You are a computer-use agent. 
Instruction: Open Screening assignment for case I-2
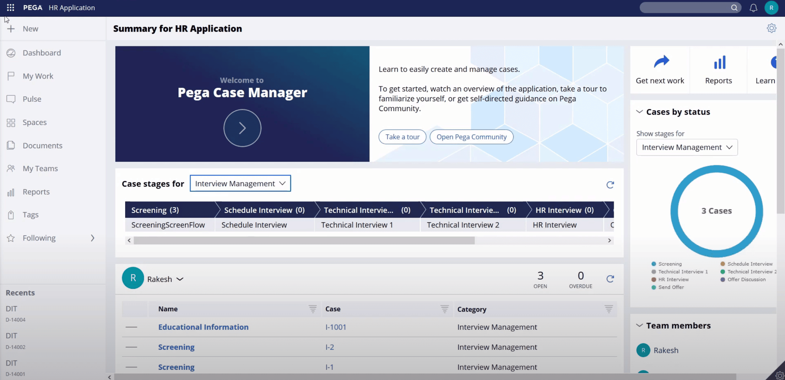pos(176,347)
